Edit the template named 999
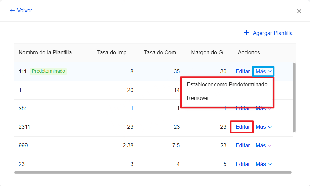 [x=242, y=146]
